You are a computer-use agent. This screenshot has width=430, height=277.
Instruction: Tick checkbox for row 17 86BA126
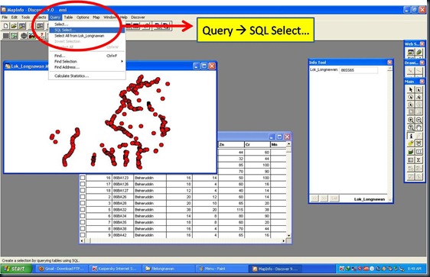tap(83, 184)
